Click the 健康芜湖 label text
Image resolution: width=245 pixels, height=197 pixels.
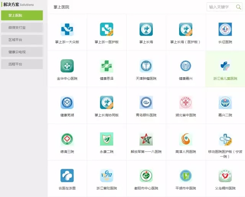[67, 115]
